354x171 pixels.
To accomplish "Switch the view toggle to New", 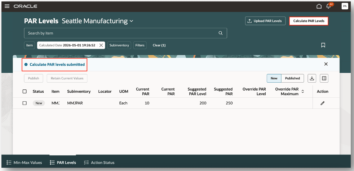I will coord(274,78).
